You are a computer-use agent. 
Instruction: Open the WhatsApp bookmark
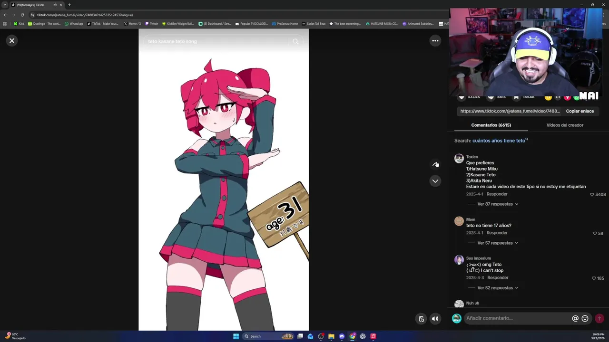73,24
